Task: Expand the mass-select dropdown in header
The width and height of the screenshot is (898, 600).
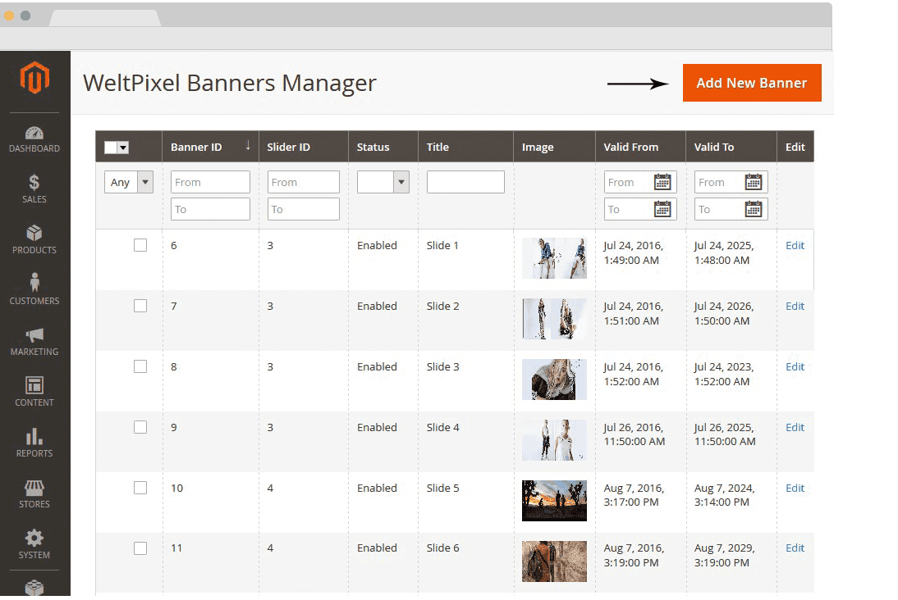Action: click(123, 148)
